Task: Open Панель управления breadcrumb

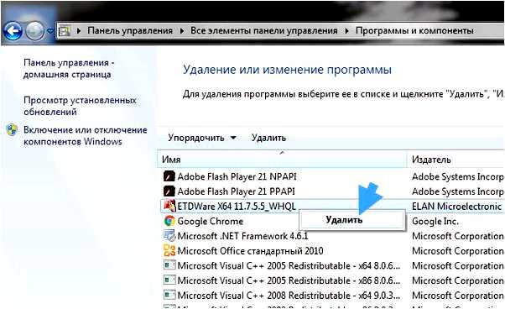Action: [x=130, y=30]
